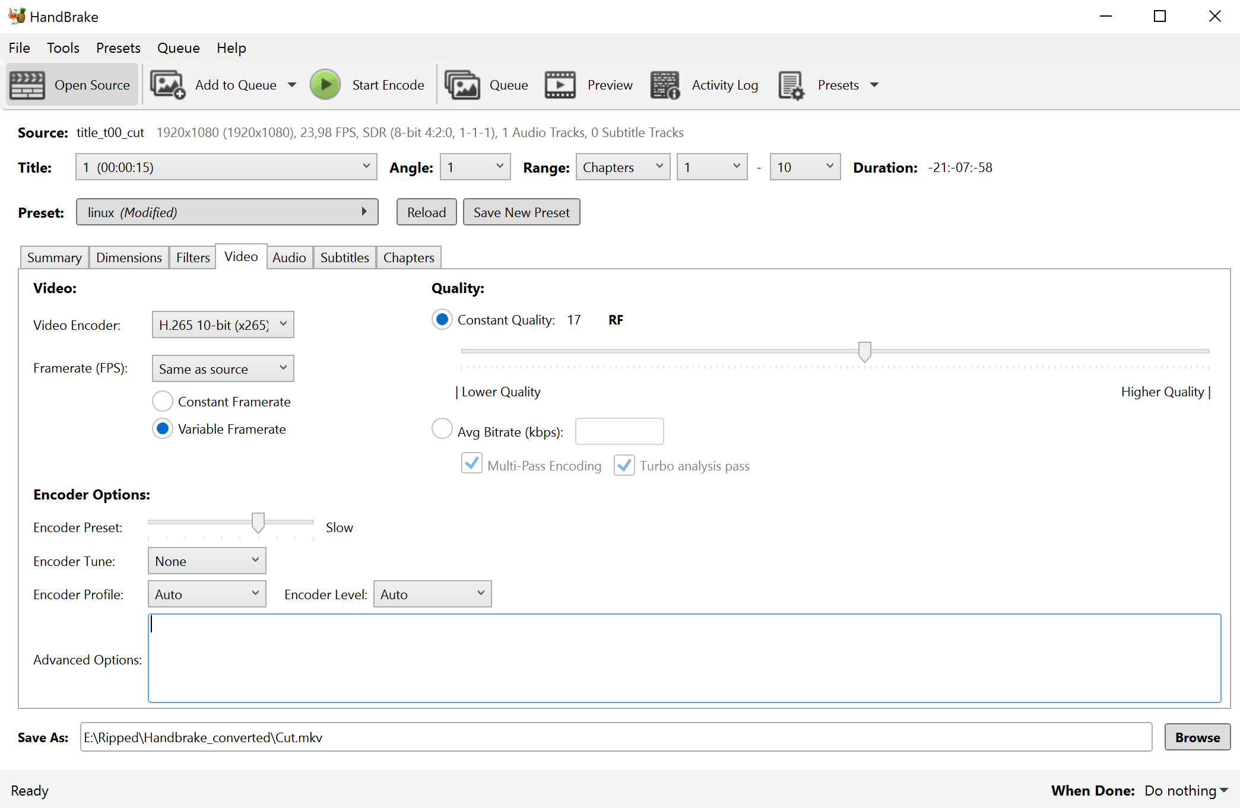Image resolution: width=1240 pixels, height=808 pixels.
Task: Click the Add to Queue icon
Action: coord(167,85)
